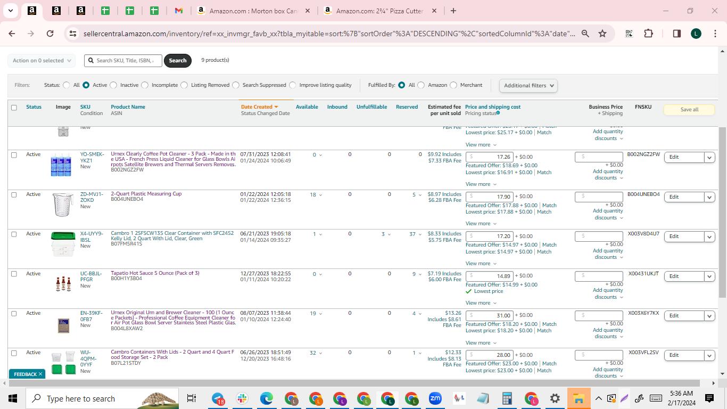Screen dimensions: 727x409
Task: Open the Chrome profile avatar L
Action: click(696, 34)
